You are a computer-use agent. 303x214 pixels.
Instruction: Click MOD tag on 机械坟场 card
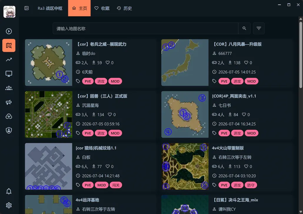[x=102, y=185]
